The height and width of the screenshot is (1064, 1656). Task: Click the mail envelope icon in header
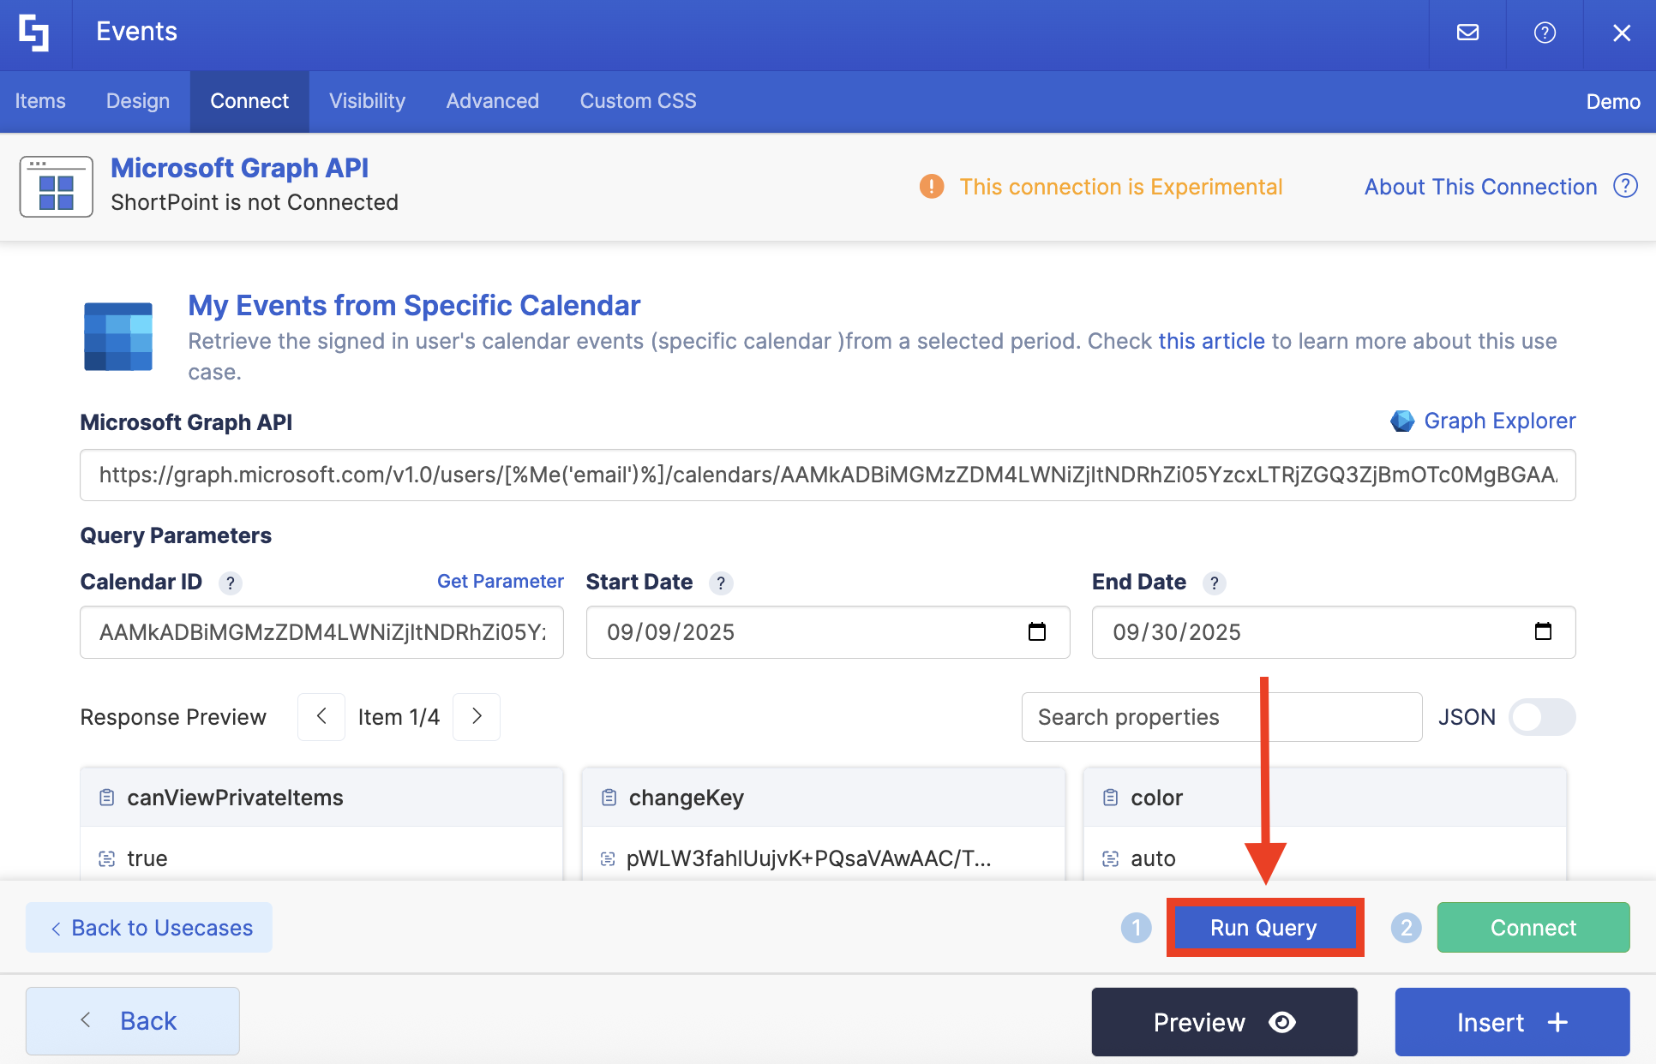click(1467, 33)
